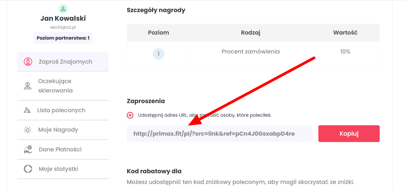Image resolution: width=406 pixels, height=191 pixels.
Task: Click the level 1 circle badge in table
Action: 159,54
